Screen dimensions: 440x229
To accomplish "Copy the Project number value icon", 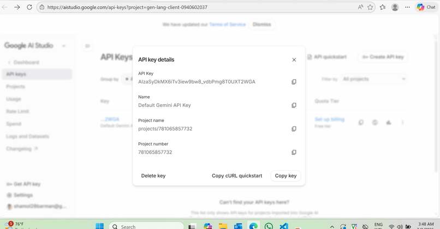I will [294, 153].
